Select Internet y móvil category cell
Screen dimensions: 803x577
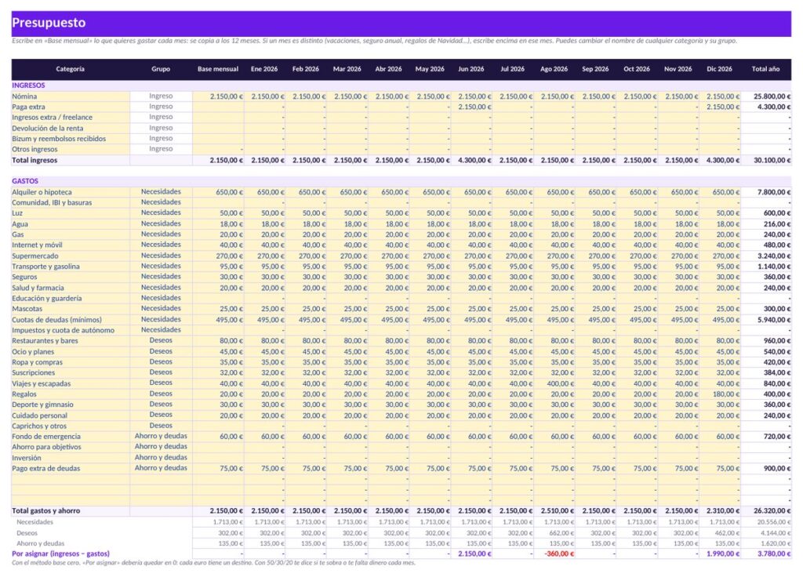tap(71, 245)
